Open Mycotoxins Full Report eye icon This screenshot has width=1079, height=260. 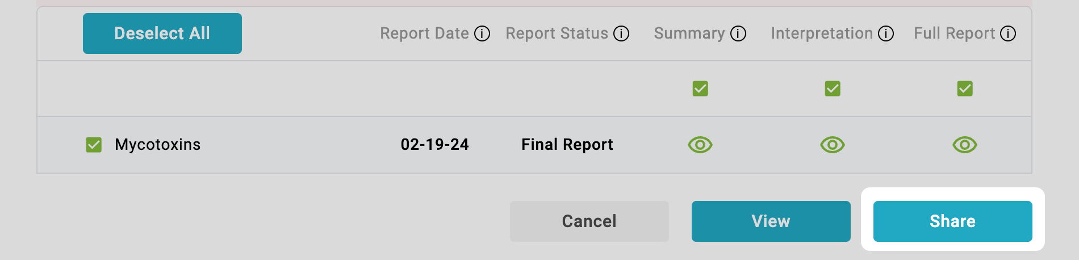click(965, 145)
